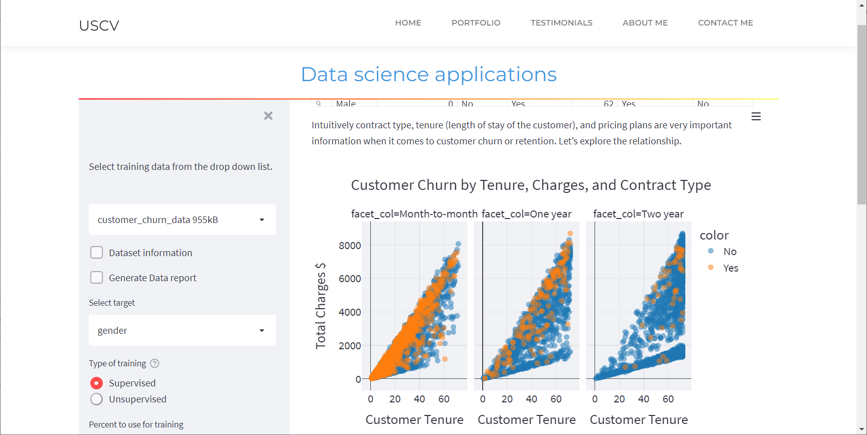
Task: Expand the Select target gender dropdown
Action: pyautogui.click(x=182, y=330)
